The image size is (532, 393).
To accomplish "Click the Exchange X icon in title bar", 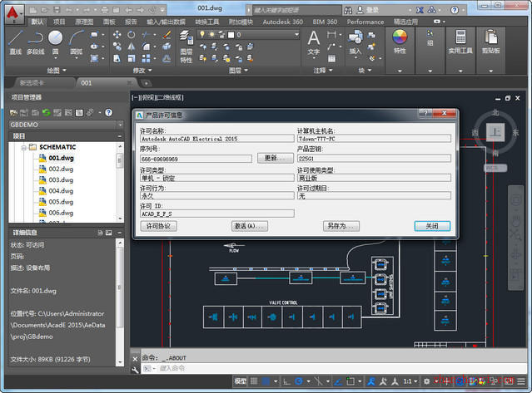I will point(420,10).
